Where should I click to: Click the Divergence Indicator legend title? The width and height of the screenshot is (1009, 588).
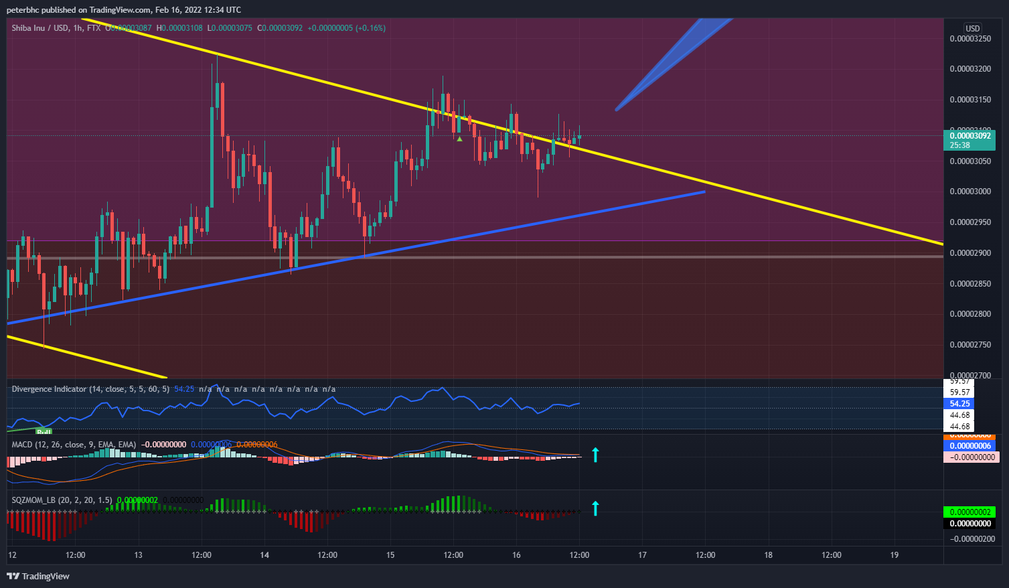(90, 389)
